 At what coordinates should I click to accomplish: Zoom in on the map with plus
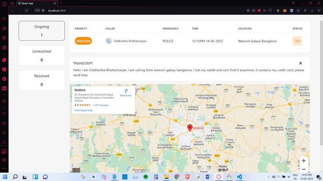[x=304, y=161]
